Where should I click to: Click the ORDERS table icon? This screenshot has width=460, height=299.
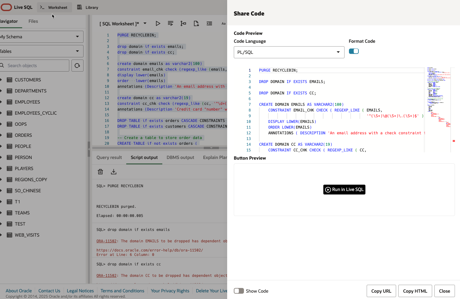9,135
